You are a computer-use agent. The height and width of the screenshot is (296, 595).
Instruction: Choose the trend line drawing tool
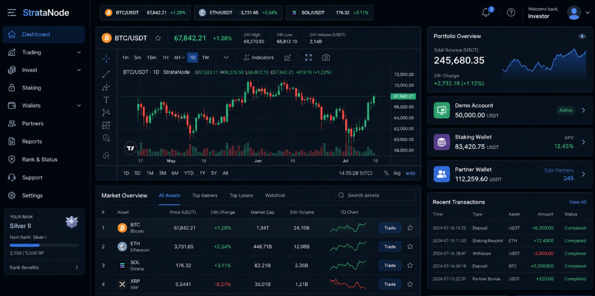click(106, 74)
